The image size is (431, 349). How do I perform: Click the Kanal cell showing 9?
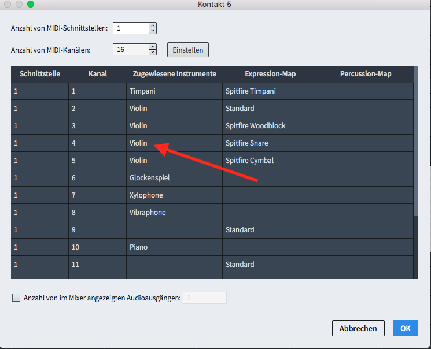click(98, 229)
